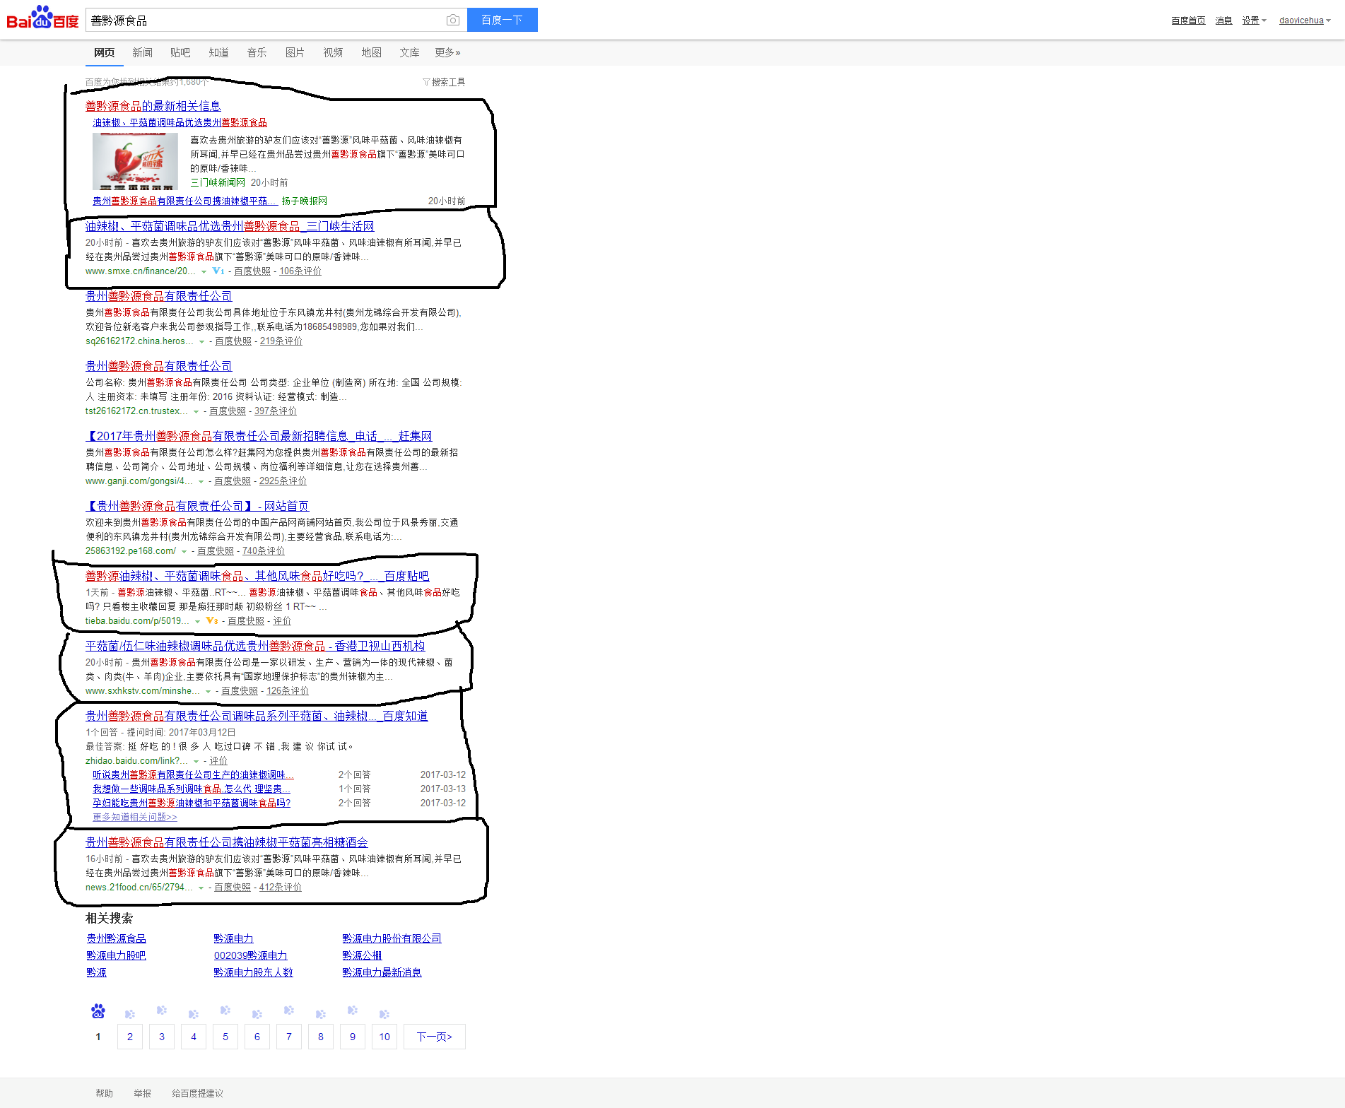Click the search tools filter icon
The height and width of the screenshot is (1108, 1345).
coord(426,83)
